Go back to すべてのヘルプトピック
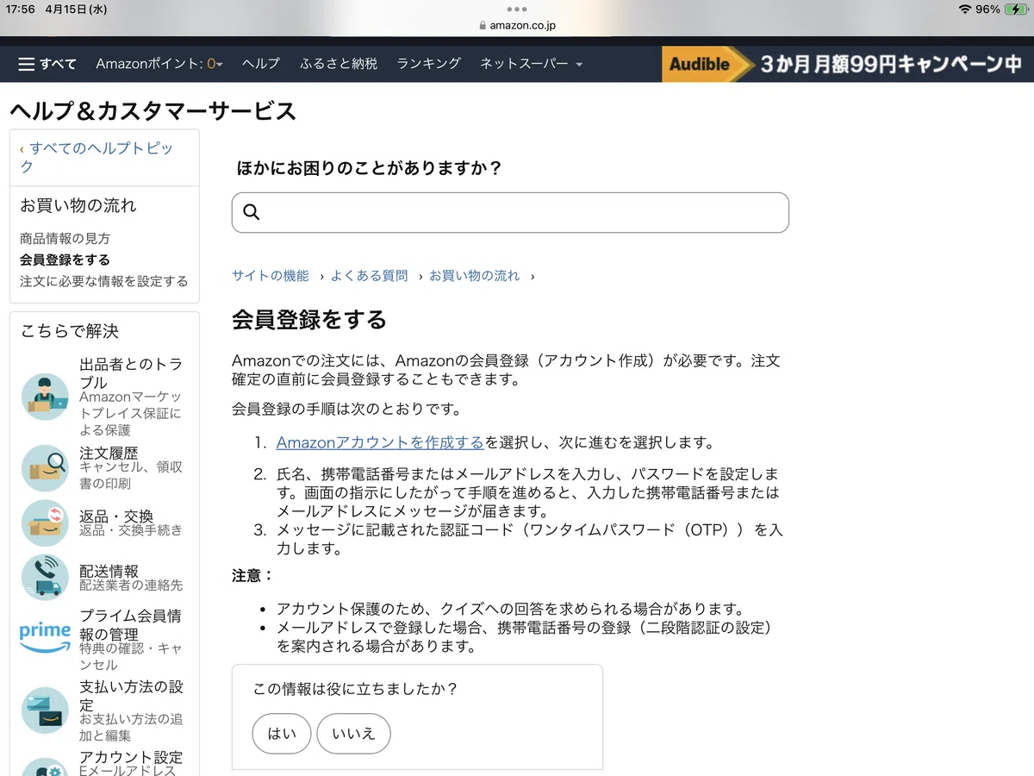This screenshot has height=776, width=1034. pyautogui.click(x=97, y=157)
